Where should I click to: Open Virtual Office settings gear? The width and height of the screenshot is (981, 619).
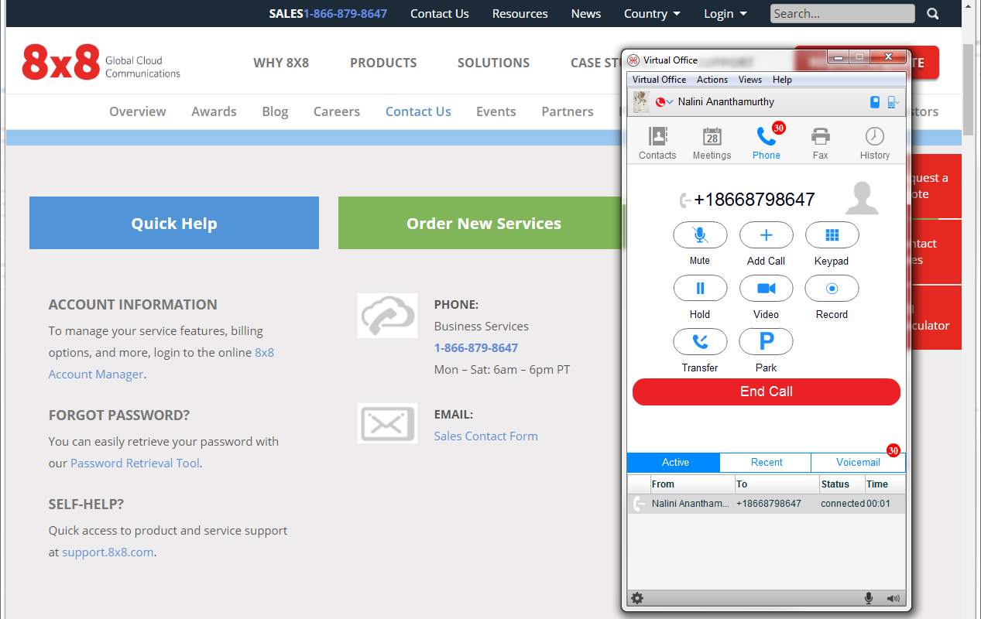[x=637, y=598]
